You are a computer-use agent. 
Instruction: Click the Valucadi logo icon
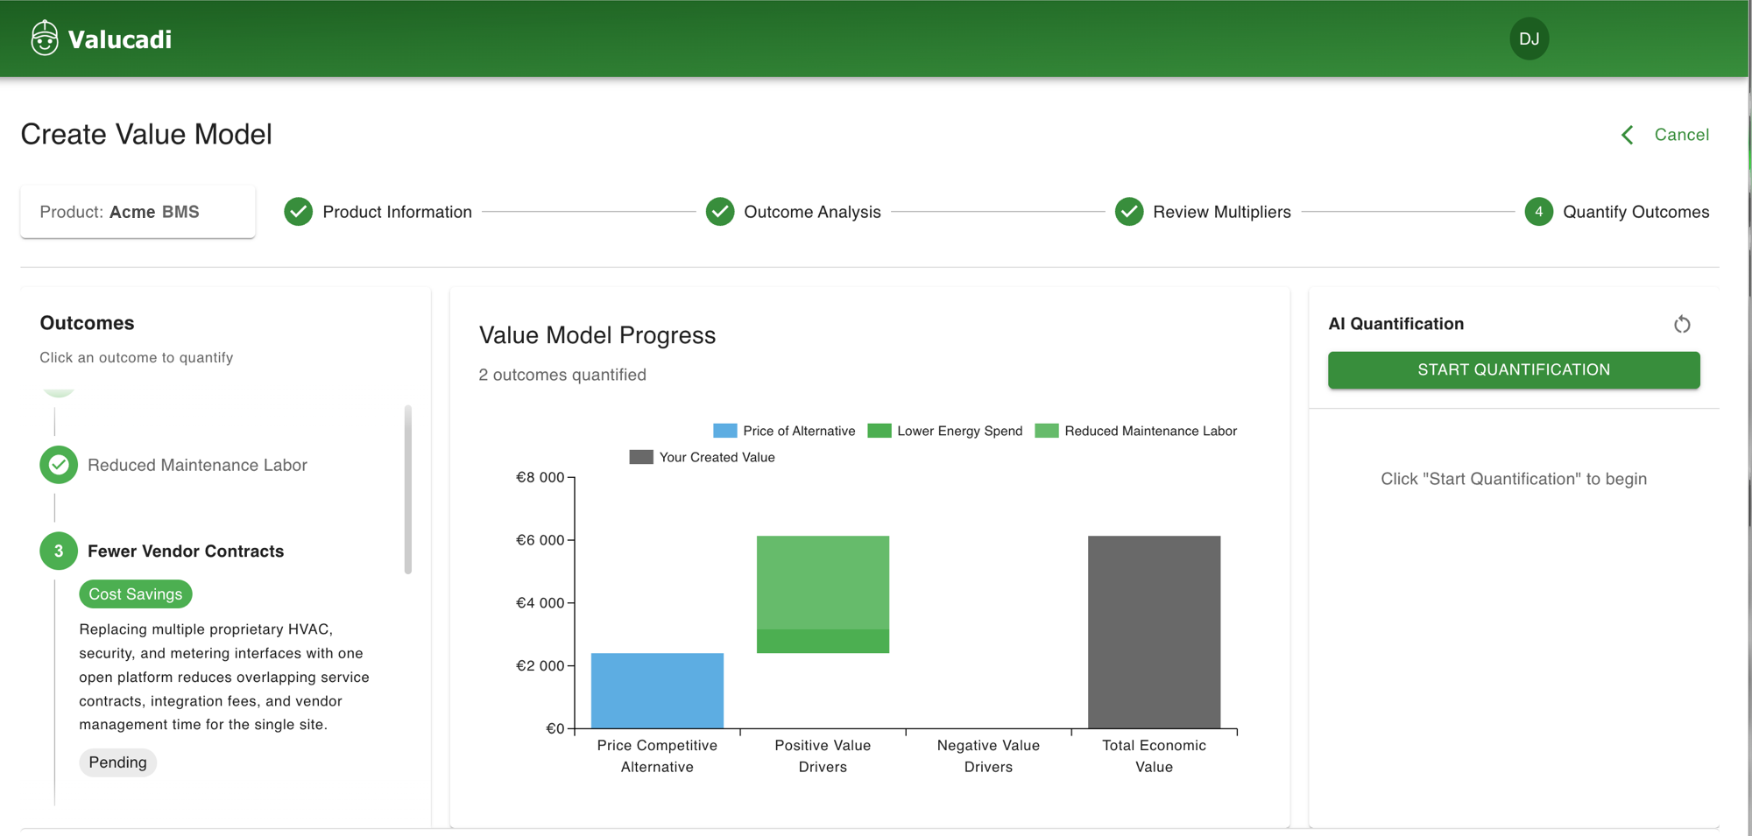click(x=45, y=39)
